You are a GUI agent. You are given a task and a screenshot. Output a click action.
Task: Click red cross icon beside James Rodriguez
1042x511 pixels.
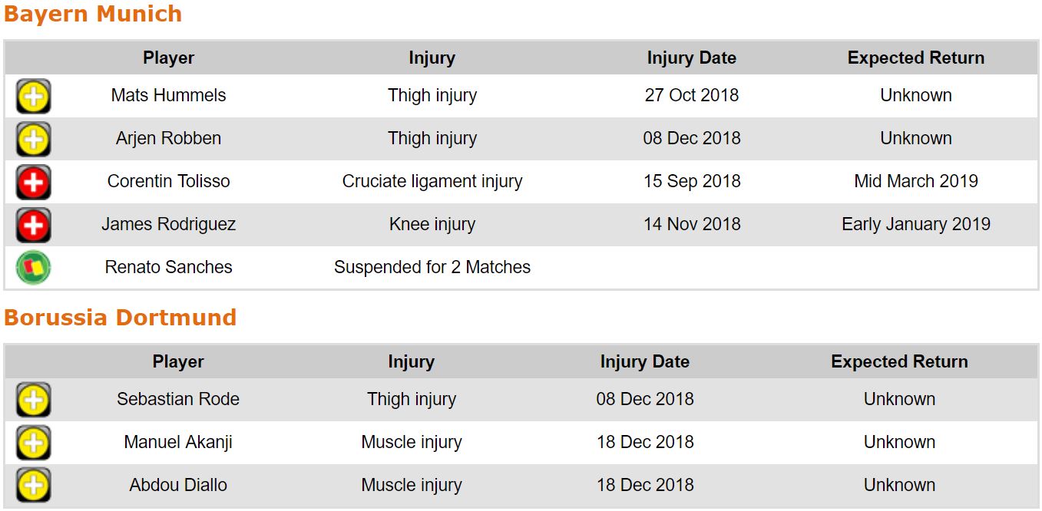(x=33, y=226)
